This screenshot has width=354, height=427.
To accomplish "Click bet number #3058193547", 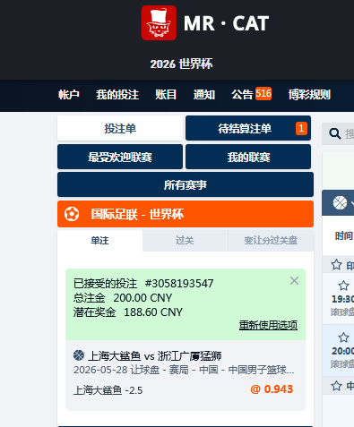I will pos(179,283).
